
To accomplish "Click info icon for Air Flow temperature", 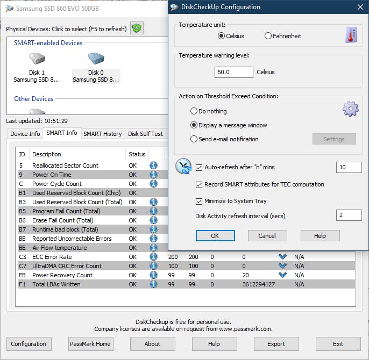I will (x=153, y=248).
